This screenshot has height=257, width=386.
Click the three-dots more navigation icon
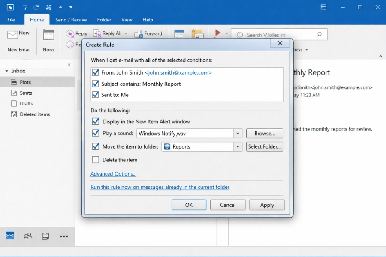[x=64, y=236]
